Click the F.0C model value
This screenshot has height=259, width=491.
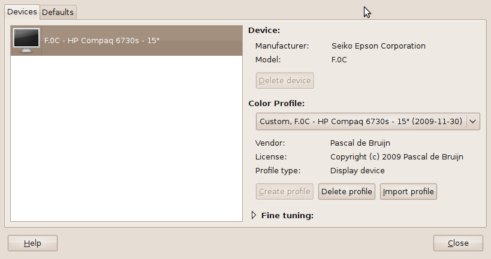[x=339, y=60]
